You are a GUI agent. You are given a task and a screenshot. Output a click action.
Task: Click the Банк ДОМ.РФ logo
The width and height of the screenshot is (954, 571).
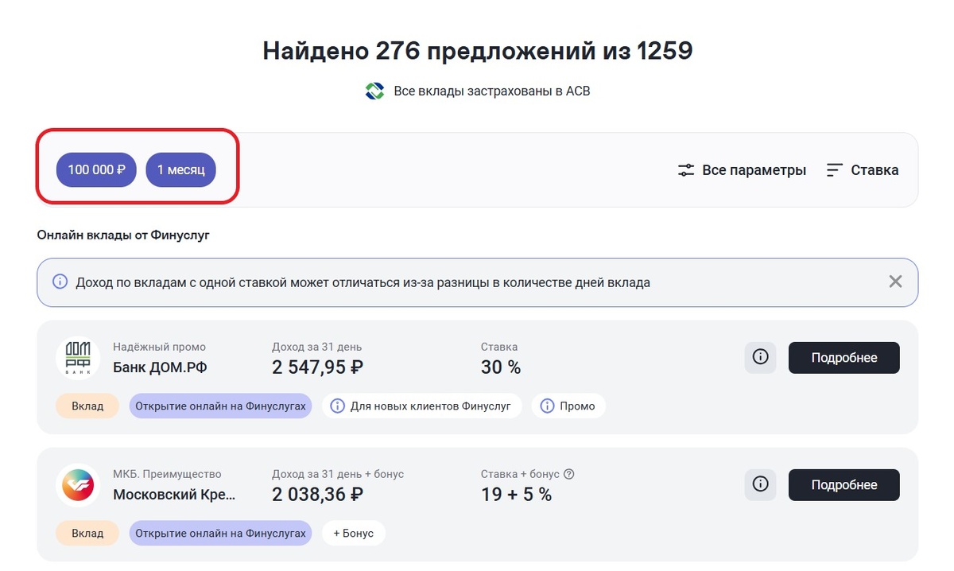(78, 358)
